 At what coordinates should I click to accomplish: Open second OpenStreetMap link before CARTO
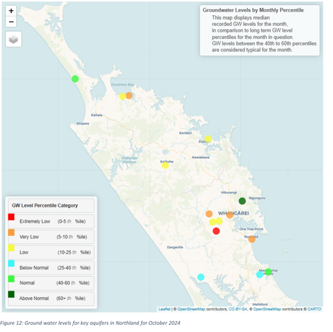[267, 309]
